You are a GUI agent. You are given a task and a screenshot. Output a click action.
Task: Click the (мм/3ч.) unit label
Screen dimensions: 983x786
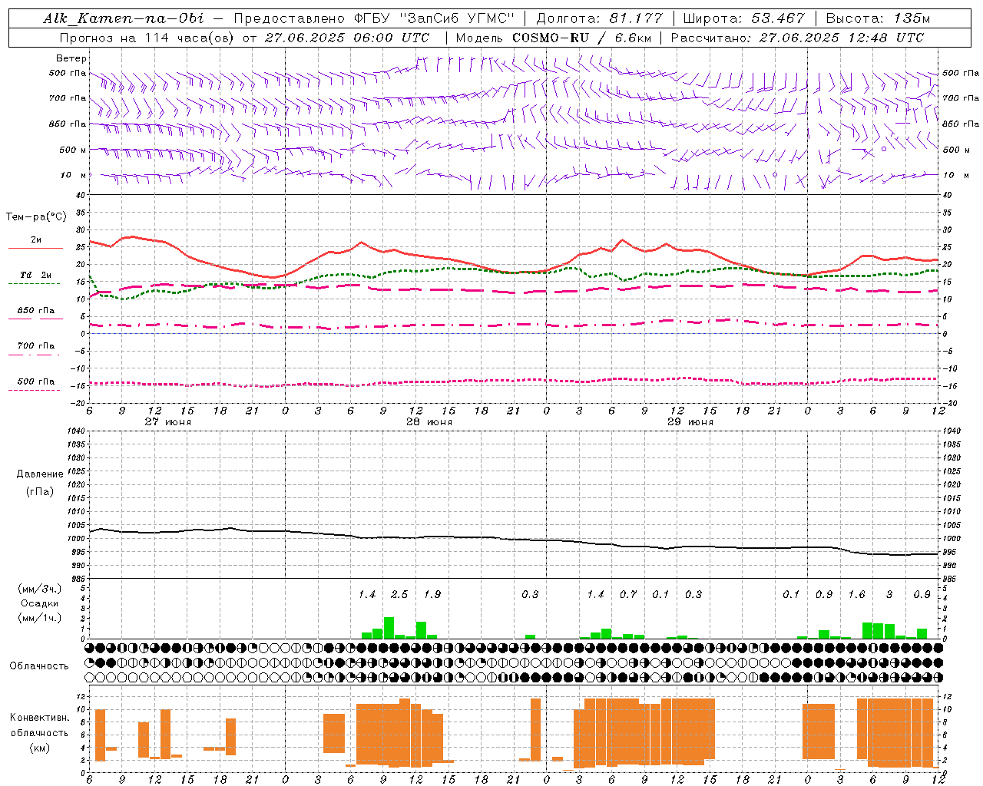(40, 589)
